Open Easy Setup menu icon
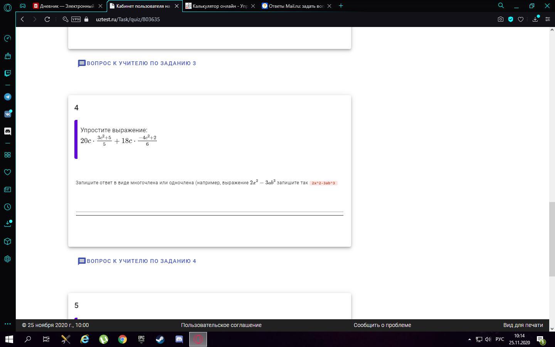Image resolution: width=555 pixels, height=347 pixels. pyautogui.click(x=548, y=19)
